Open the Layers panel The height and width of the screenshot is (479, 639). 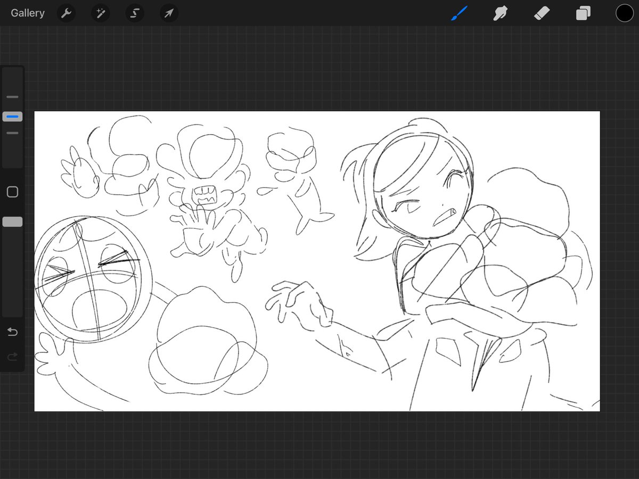[x=583, y=13]
